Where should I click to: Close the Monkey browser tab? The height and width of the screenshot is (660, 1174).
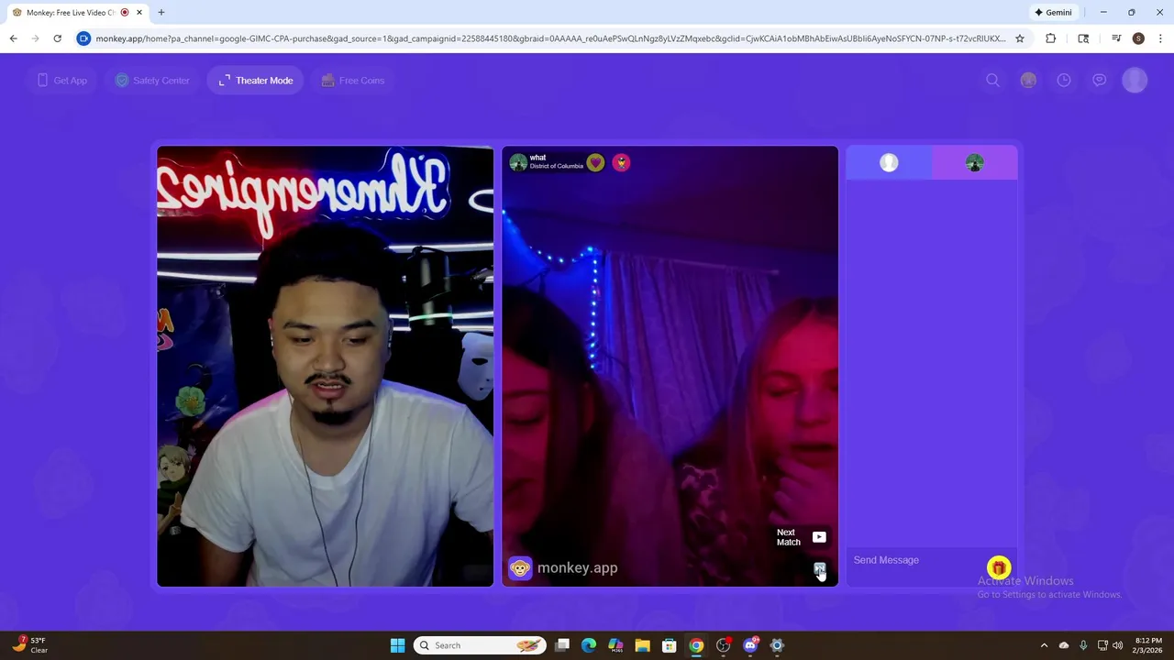pos(138,13)
